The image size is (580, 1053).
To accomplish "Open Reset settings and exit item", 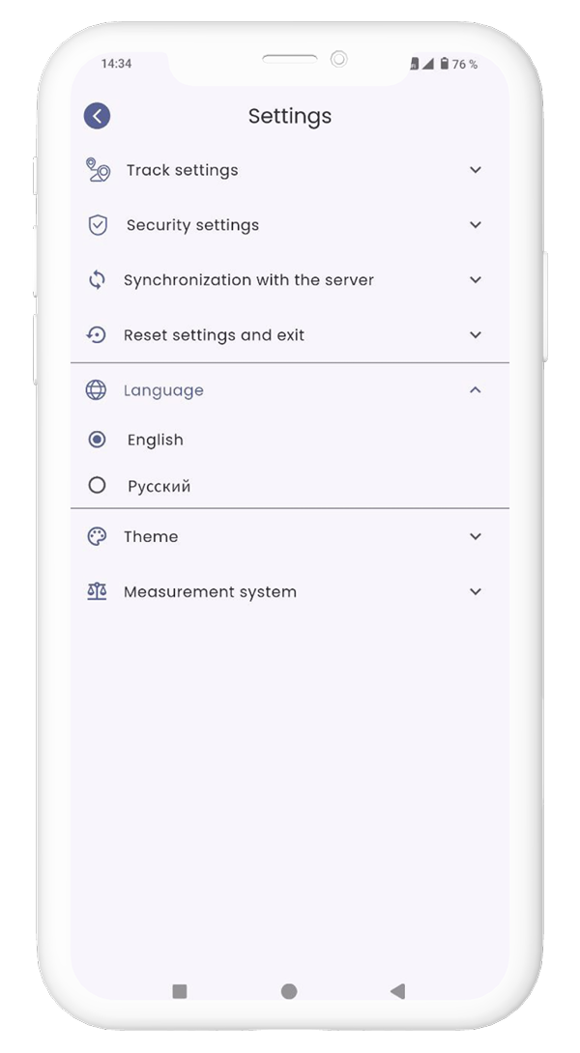I will pyautogui.click(x=214, y=335).
